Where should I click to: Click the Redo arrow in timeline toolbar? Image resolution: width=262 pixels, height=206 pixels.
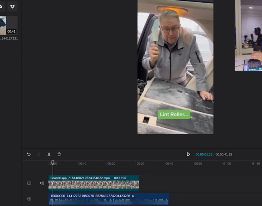(x=39, y=154)
